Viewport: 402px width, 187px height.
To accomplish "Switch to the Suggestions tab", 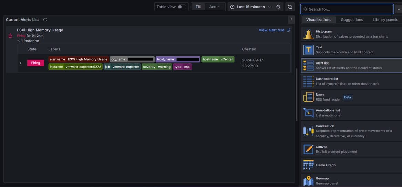I will [352, 20].
